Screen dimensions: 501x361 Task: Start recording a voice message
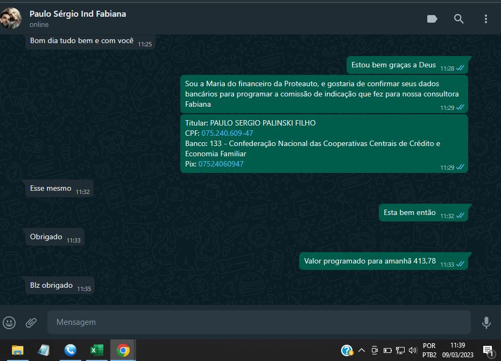pyautogui.click(x=486, y=322)
